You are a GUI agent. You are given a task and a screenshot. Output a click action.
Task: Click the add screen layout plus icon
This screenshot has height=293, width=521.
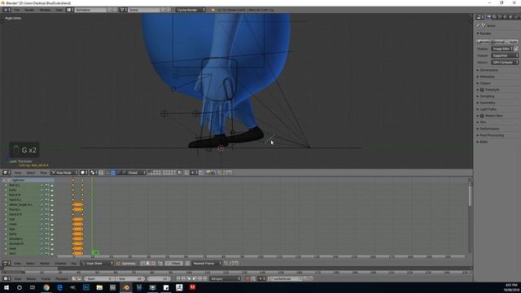point(109,10)
